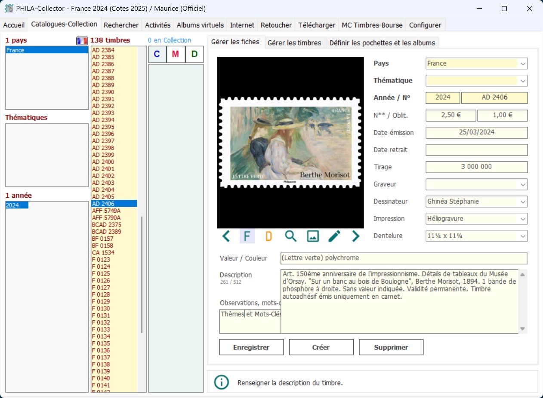
Task: Click the Enregistrer button
Action: (x=251, y=347)
